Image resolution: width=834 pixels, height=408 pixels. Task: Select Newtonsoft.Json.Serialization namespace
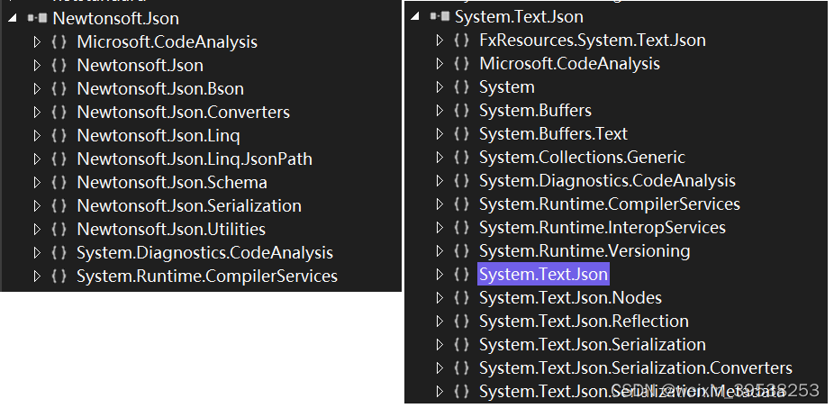coord(189,206)
